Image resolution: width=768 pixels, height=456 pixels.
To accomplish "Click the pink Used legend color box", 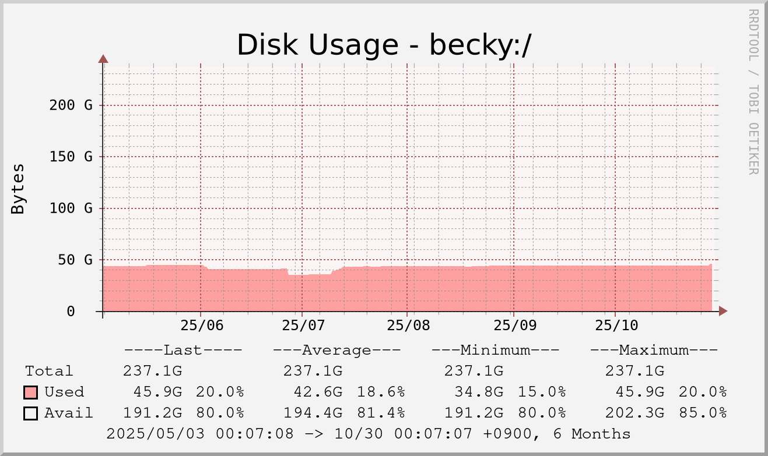I will pyautogui.click(x=31, y=392).
